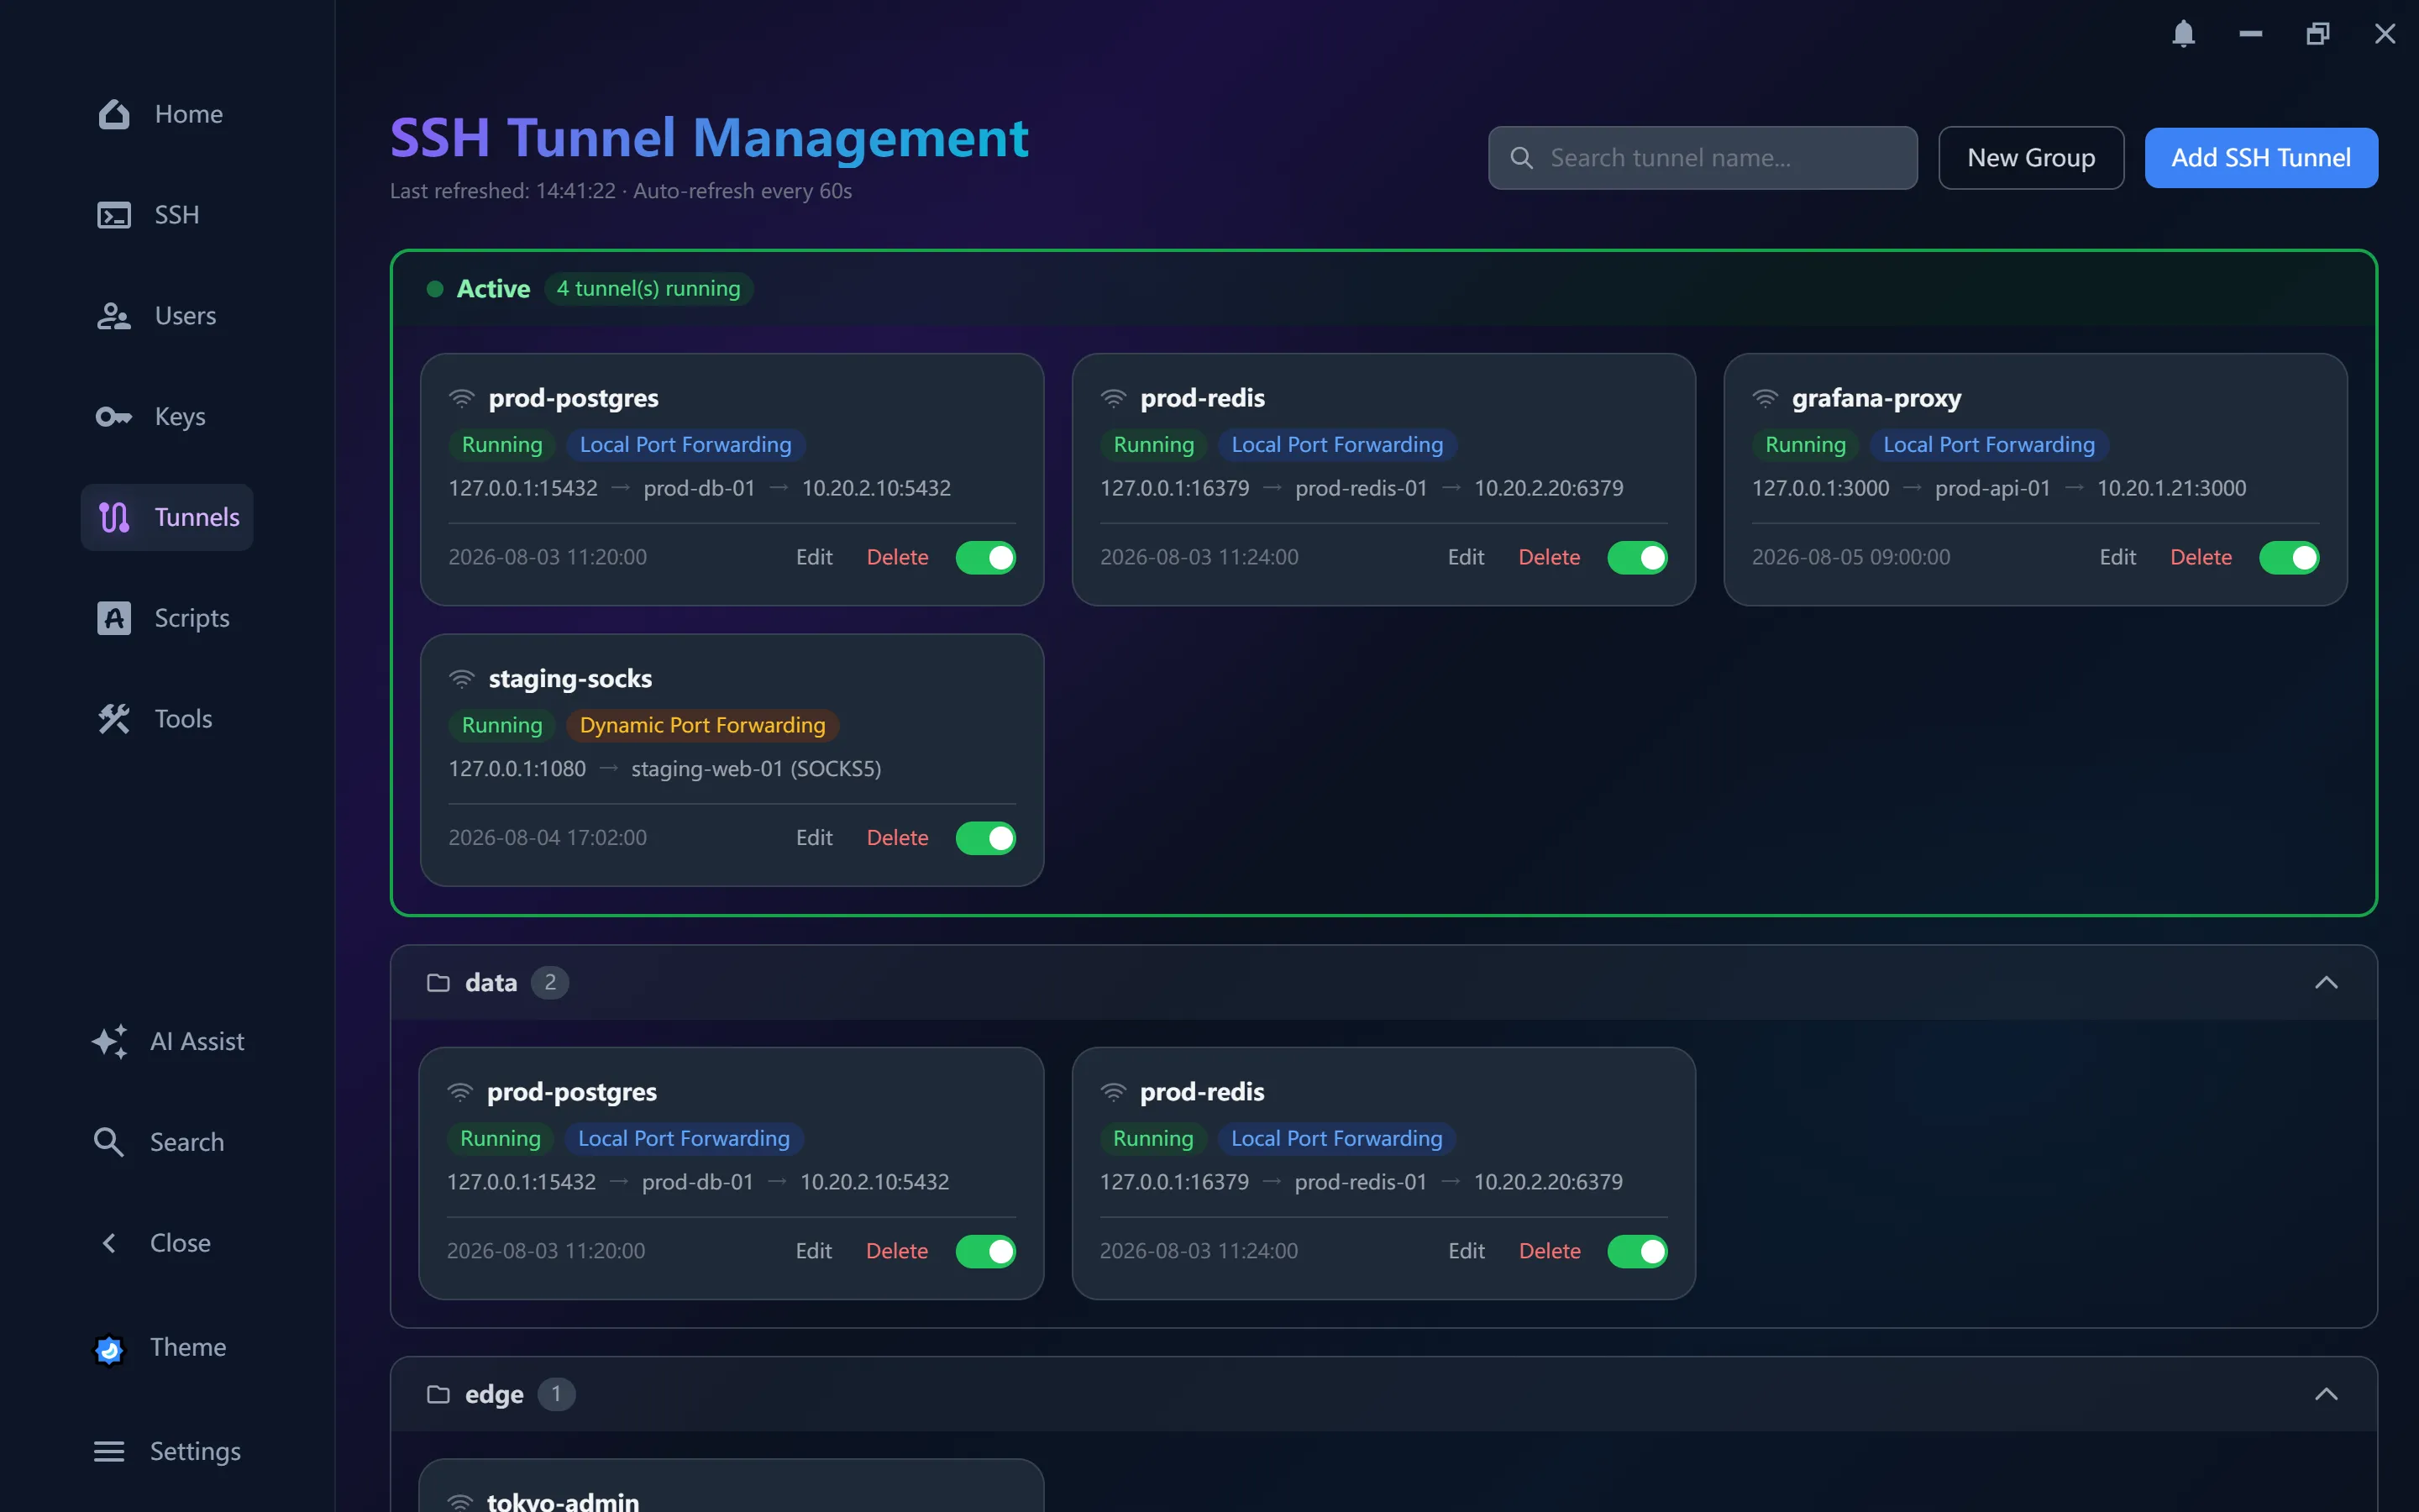
Task: Click the data group count badge '2'
Action: click(550, 983)
